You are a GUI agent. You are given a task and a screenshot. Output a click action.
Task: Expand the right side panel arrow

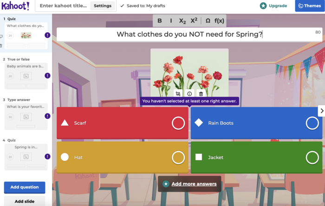coord(321,111)
